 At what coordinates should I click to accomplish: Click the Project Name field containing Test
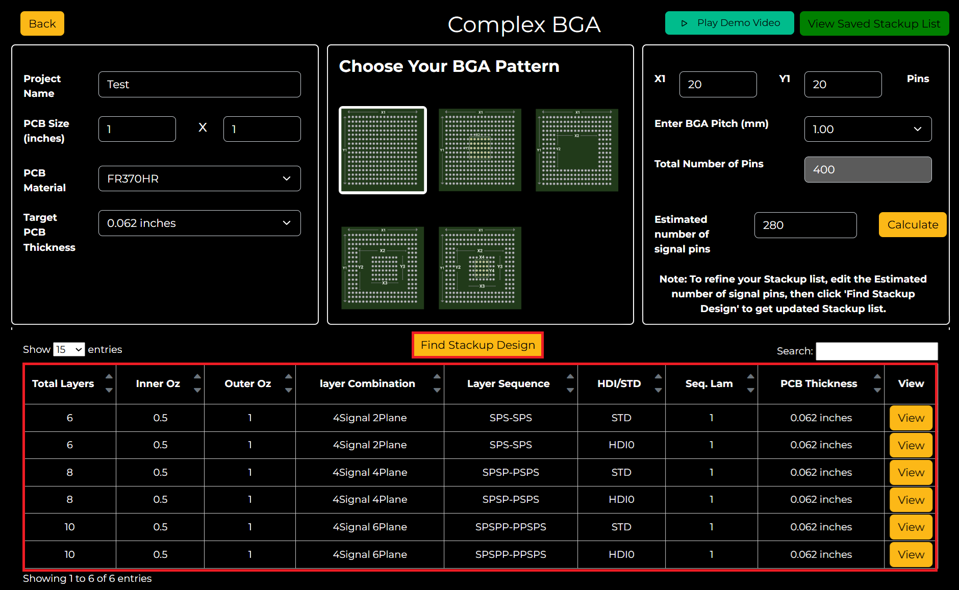point(199,84)
